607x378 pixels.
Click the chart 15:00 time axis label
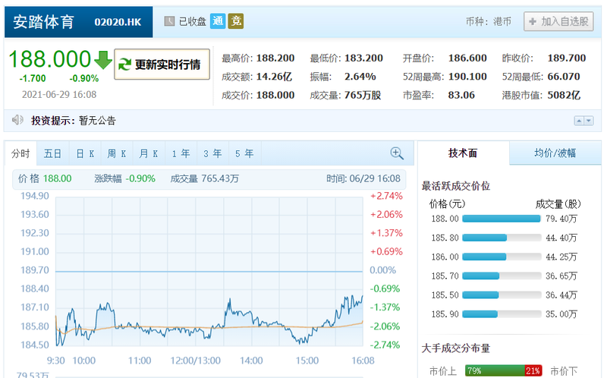click(307, 361)
